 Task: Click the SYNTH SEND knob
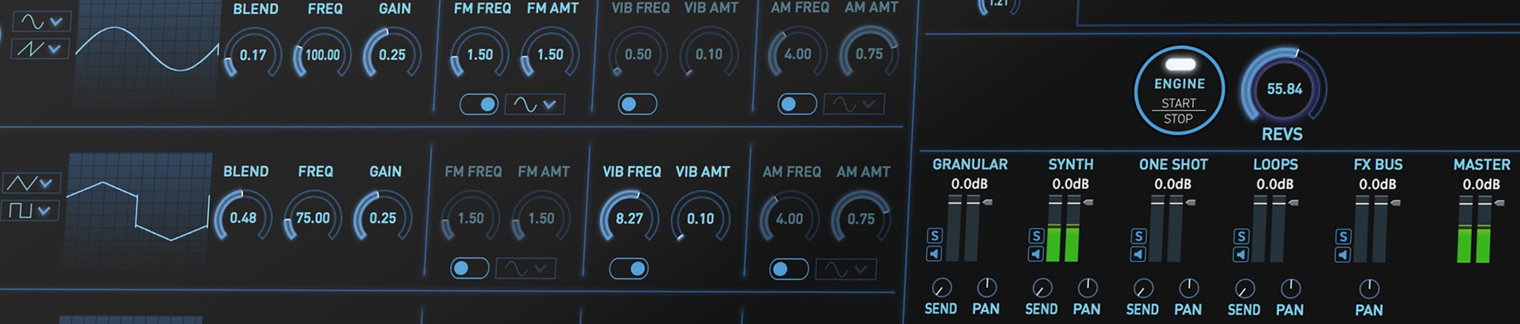click(x=1042, y=288)
